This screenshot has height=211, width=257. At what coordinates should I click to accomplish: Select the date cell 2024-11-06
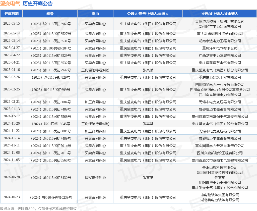12,152
